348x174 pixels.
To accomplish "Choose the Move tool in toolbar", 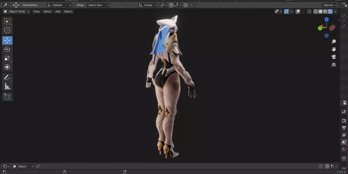I will [7, 41].
